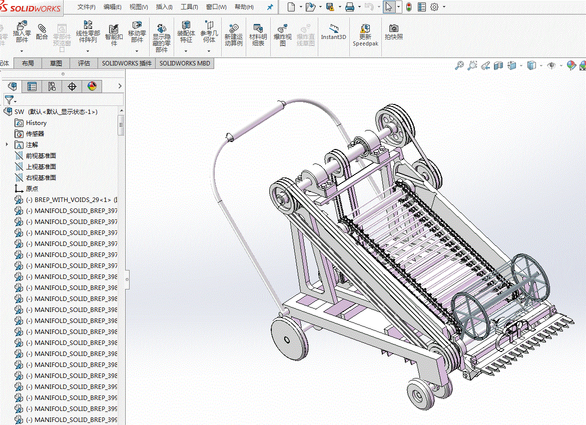Click the History folder in feature tree
The width and height of the screenshot is (586, 425).
36,122
